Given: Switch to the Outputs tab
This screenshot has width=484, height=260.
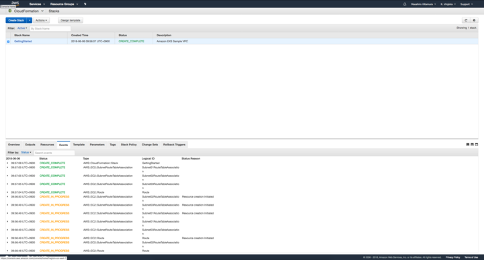Looking at the screenshot, I should 30,145.
